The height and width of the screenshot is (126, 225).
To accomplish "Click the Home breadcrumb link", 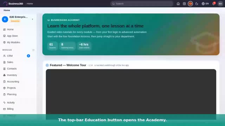I will [x=7, y=10].
